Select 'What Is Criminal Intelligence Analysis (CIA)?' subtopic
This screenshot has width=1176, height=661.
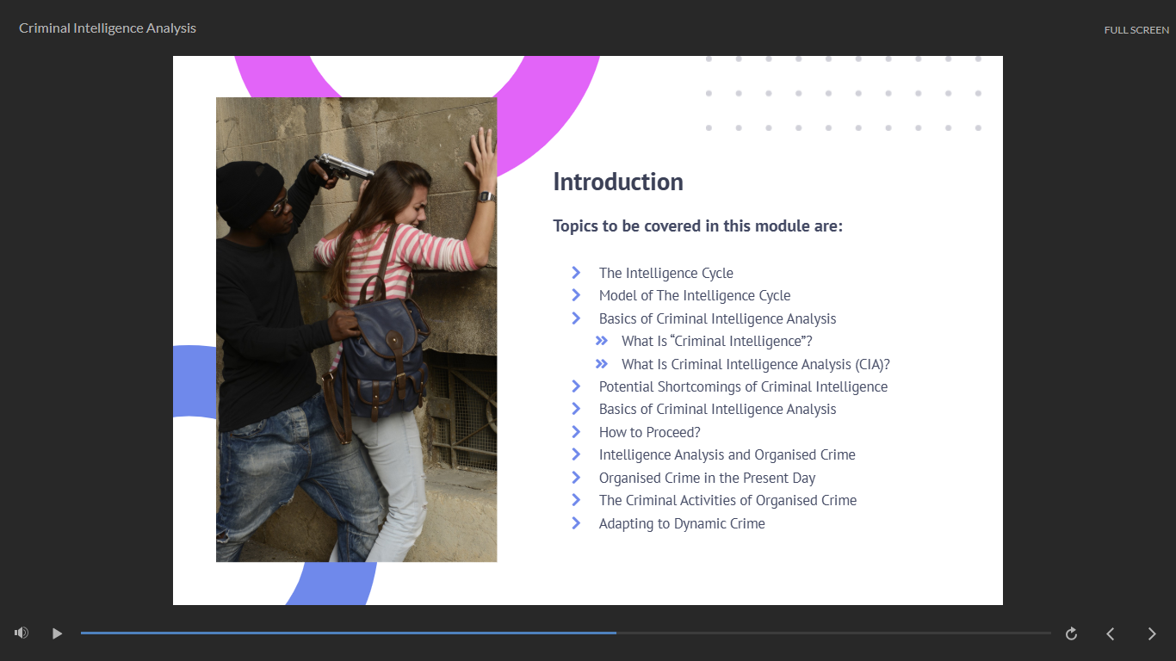[x=756, y=364]
